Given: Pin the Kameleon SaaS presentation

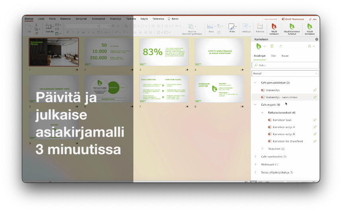Looking at the screenshot, I should click(315, 120).
